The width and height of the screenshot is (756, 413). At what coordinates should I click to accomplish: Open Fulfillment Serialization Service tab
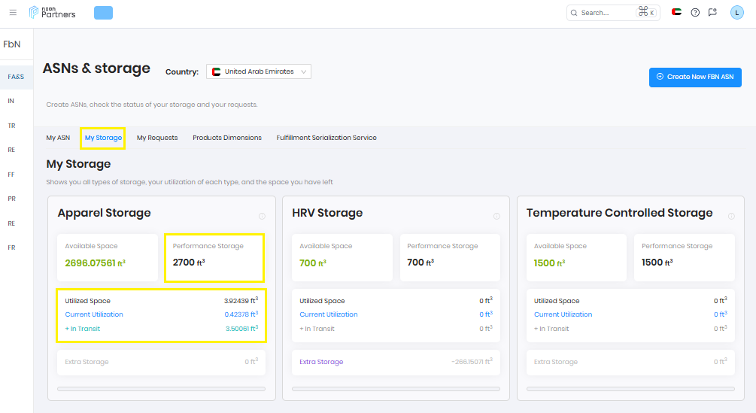326,138
